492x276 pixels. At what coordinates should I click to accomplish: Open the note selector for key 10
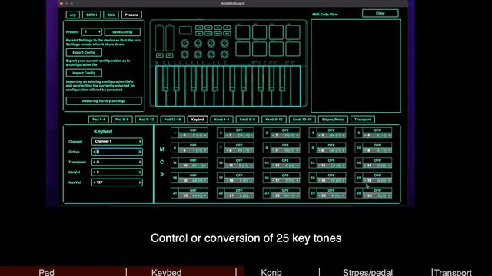click(377, 150)
